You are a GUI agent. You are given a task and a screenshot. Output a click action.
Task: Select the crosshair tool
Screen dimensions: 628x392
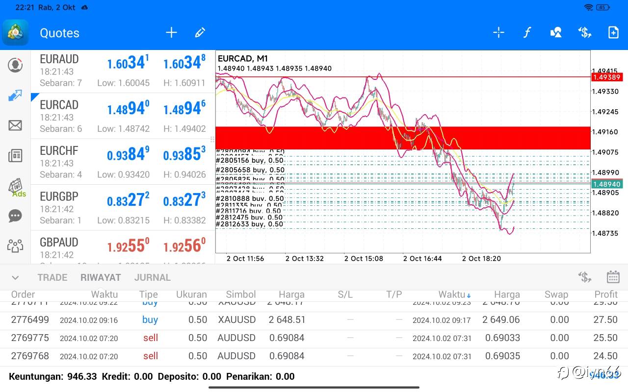(x=498, y=33)
